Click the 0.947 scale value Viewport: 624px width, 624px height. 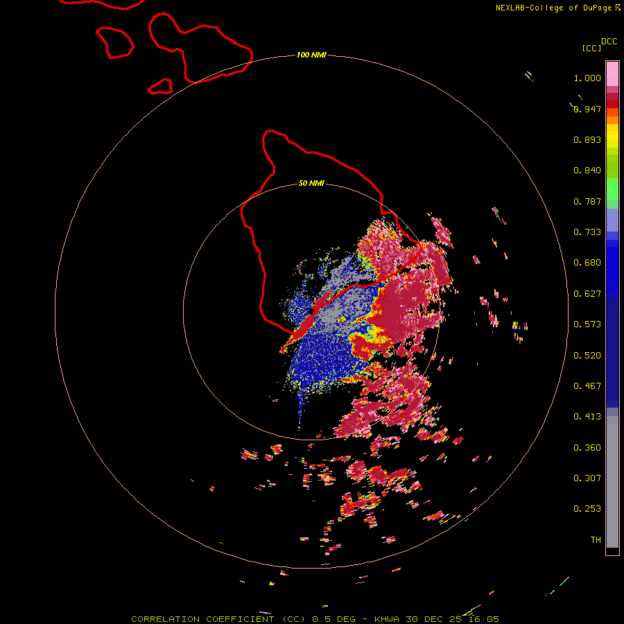pos(587,109)
